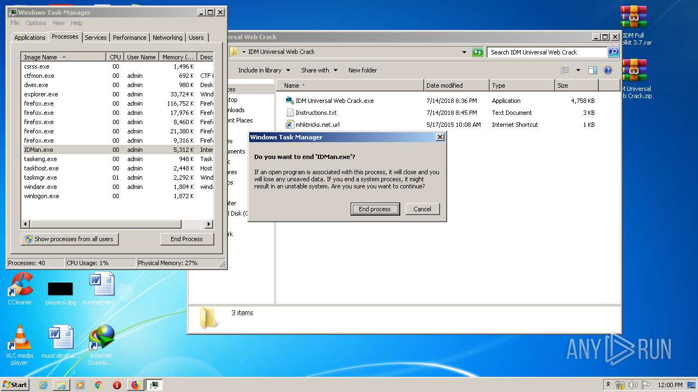Click change view icon in Explorer
The image size is (698, 392).
565,70
